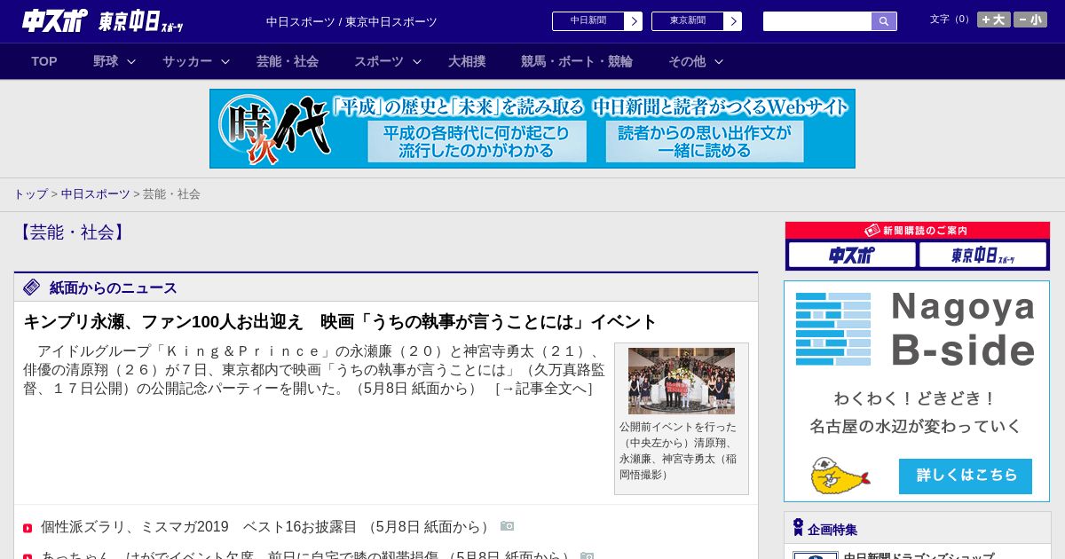The width and height of the screenshot is (1065, 559).
Task: Open 野球 navigation menu
Action: point(106,61)
